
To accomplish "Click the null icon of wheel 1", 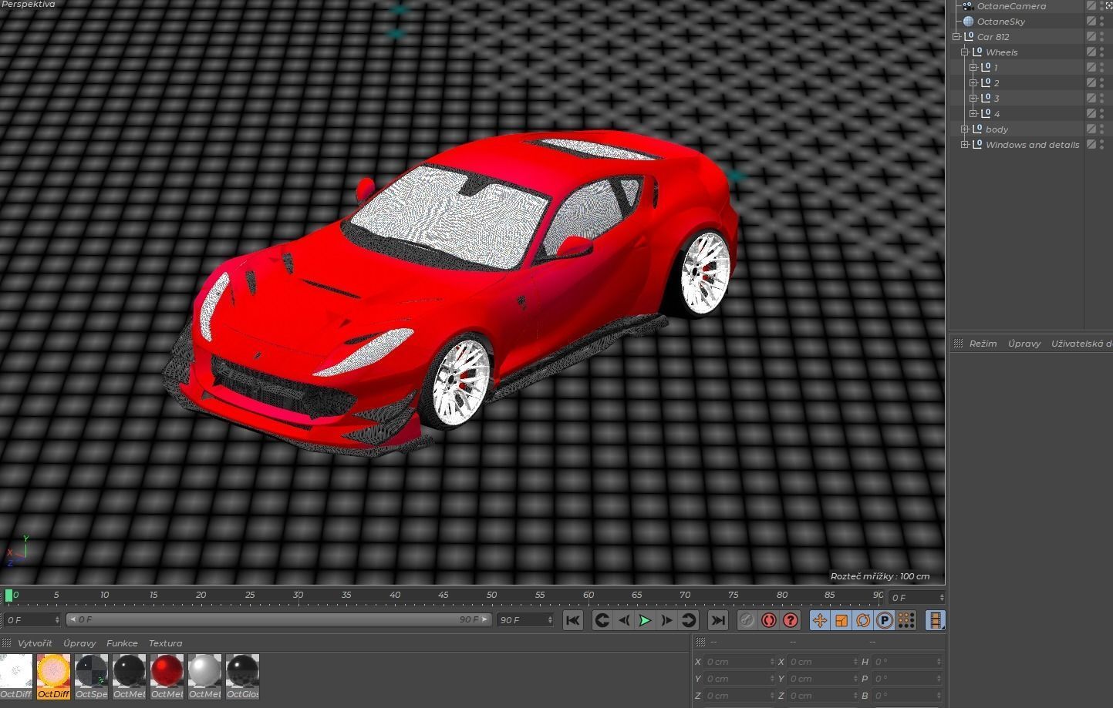I will click(x=985, y=68).
